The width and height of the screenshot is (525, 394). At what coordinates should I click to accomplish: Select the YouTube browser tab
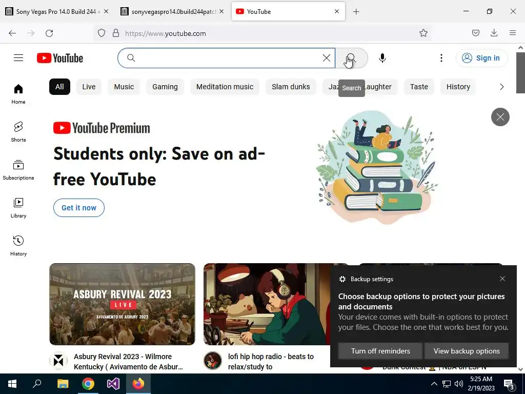pyautogui.click(x=288, y=11)
